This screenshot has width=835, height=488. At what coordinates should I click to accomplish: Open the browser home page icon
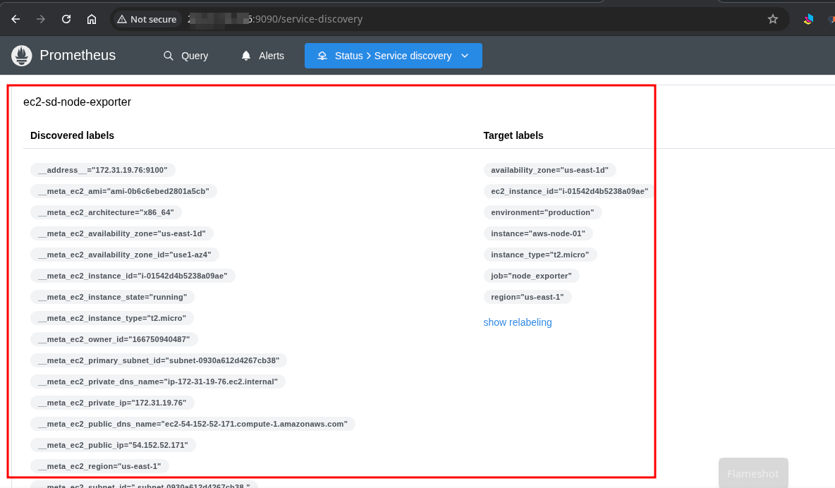[92, 19]
